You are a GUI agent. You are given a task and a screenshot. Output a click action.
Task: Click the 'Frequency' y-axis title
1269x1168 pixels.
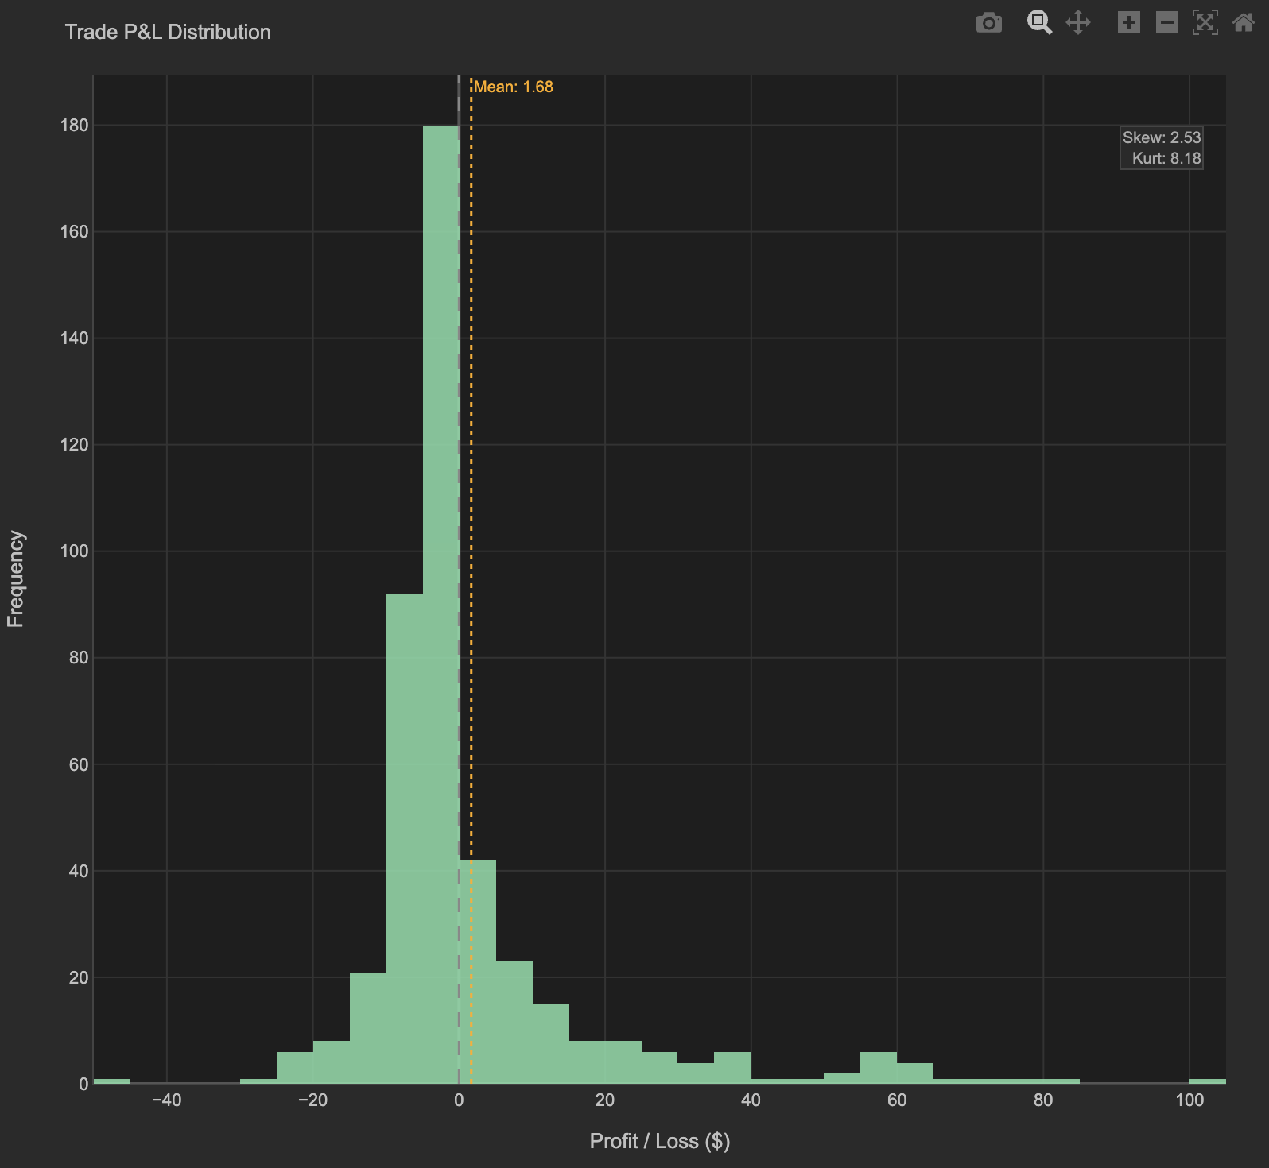pos(16,579)
